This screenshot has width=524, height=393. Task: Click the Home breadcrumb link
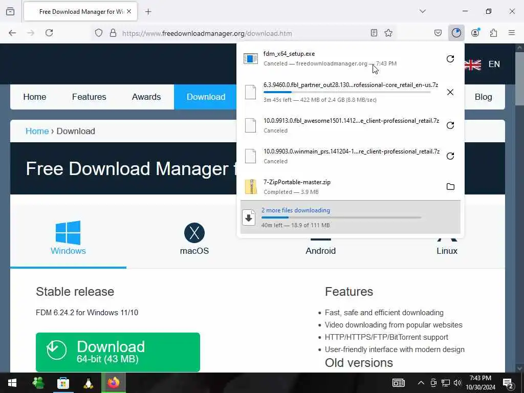[x=37, y=131]
